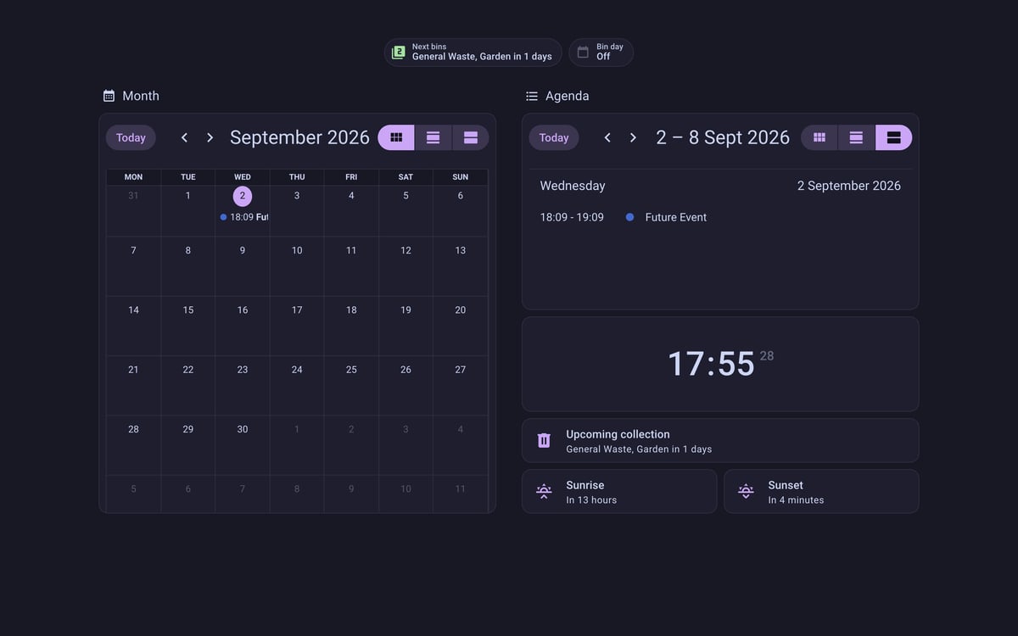The height and width of the screenshot is (636, 1018).
Task: Click the Sunrise icon
Action: tap(544, 491)
